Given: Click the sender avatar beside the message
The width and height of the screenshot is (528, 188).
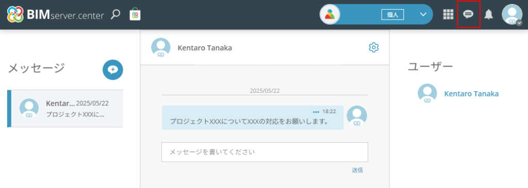Looking at the screenshot, I should pos(357,116).
